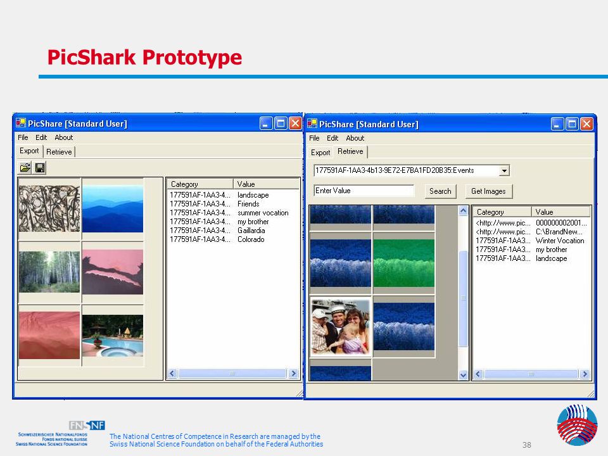Switch to Export tab in right window

320,153
